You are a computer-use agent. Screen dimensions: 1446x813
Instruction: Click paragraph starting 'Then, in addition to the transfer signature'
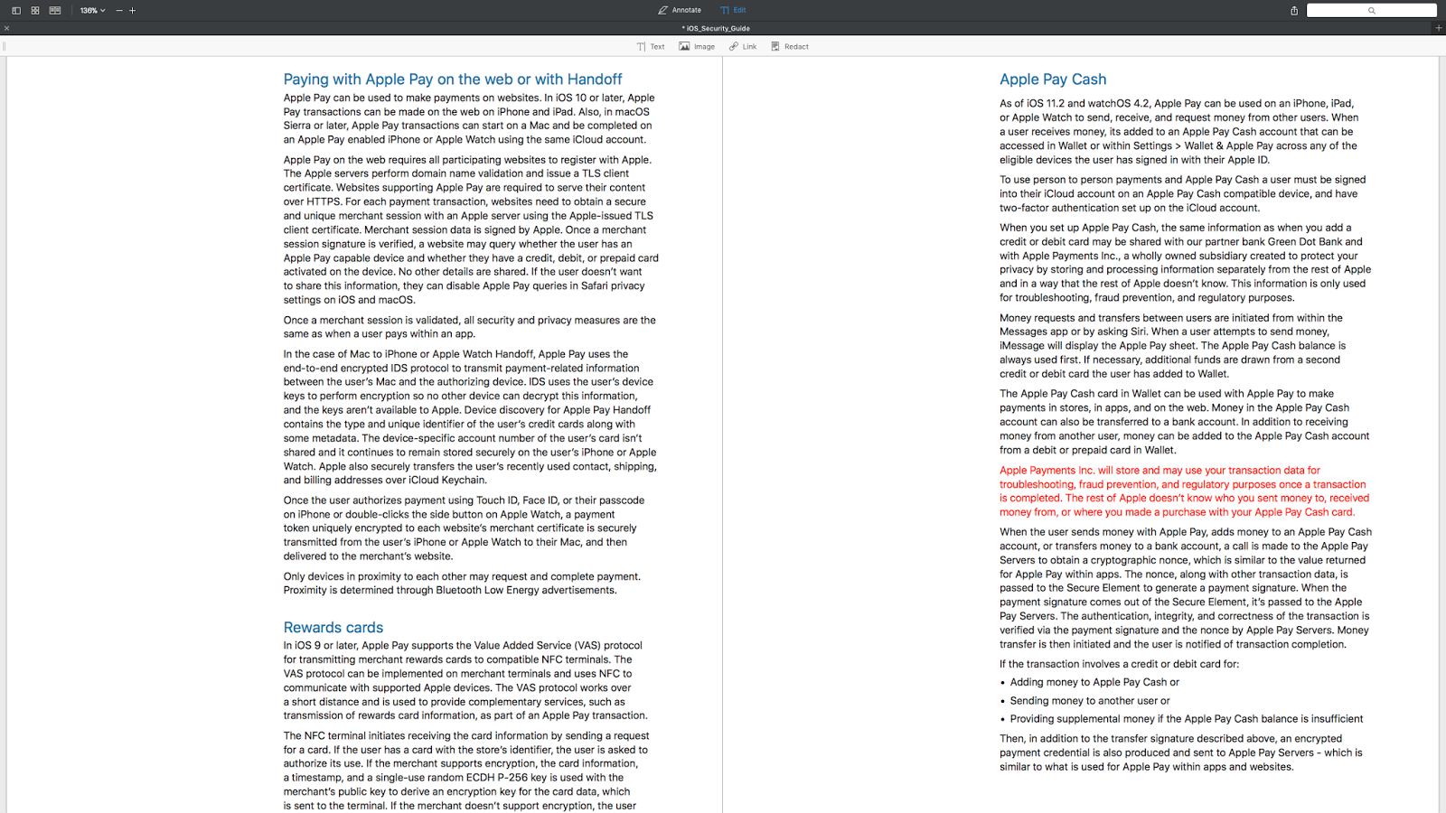pos(1180,752)
